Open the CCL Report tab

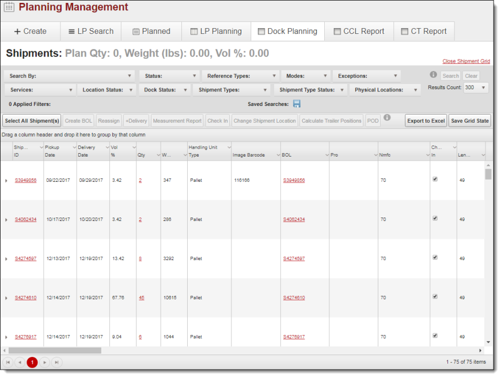coord(358,32)
